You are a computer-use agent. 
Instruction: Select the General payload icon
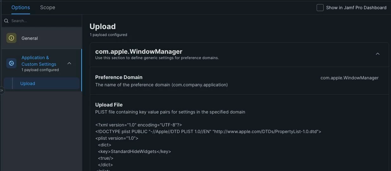(11, 38)
